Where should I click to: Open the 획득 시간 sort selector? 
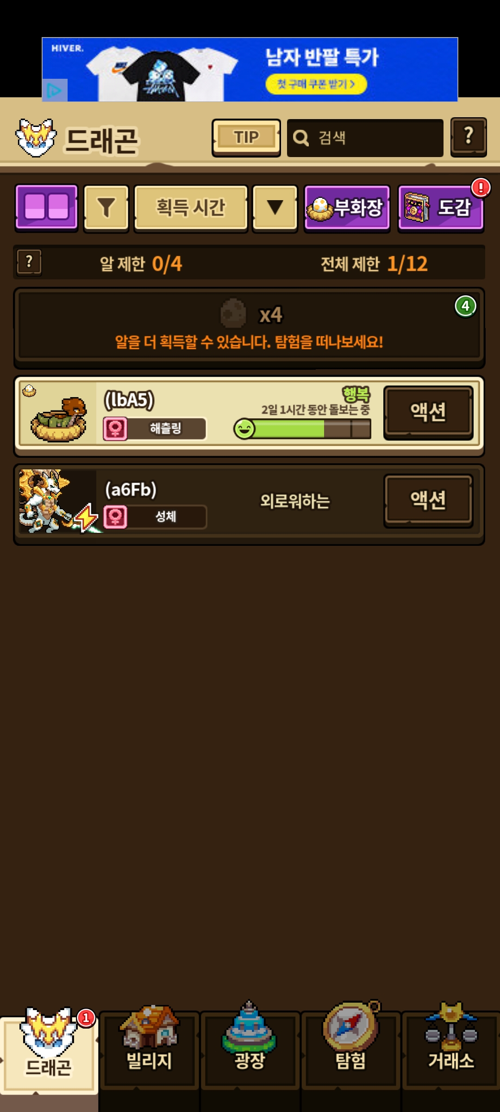point(191,208)
